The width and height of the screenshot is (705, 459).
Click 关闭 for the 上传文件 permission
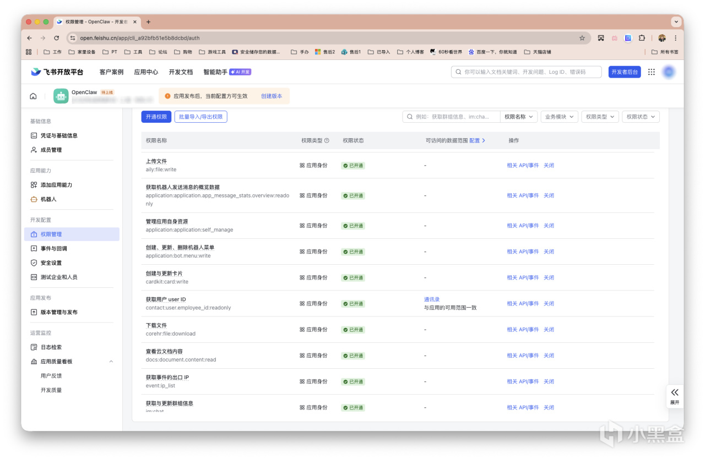coord(549,166)
